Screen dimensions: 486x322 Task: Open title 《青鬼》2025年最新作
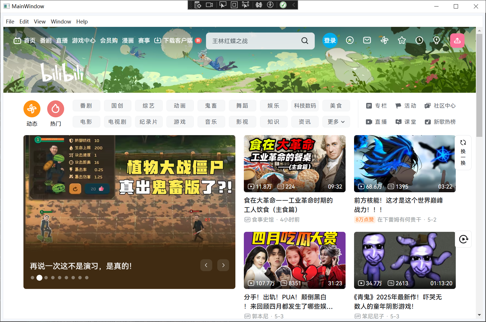click(x=398, y=302)
